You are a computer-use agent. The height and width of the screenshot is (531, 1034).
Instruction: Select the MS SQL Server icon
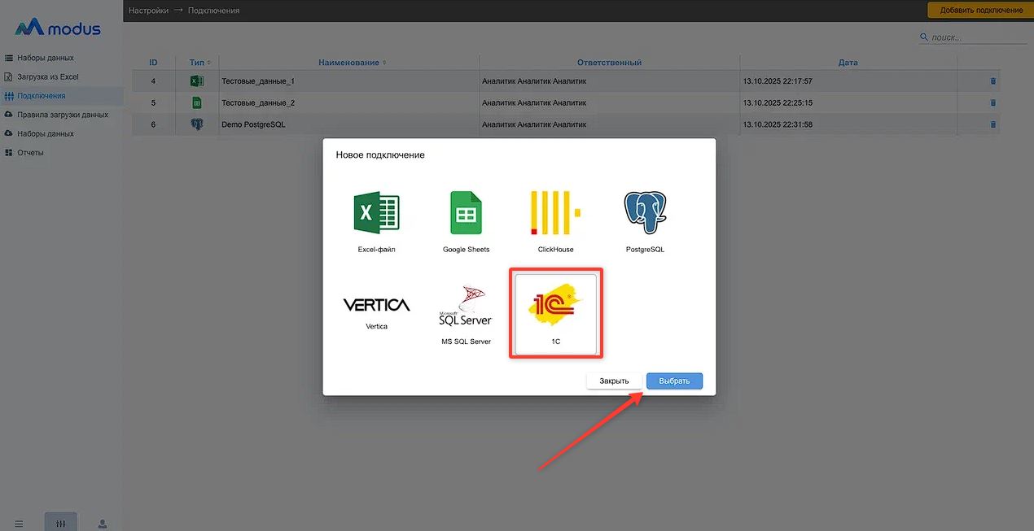click(x=466, y=307)
